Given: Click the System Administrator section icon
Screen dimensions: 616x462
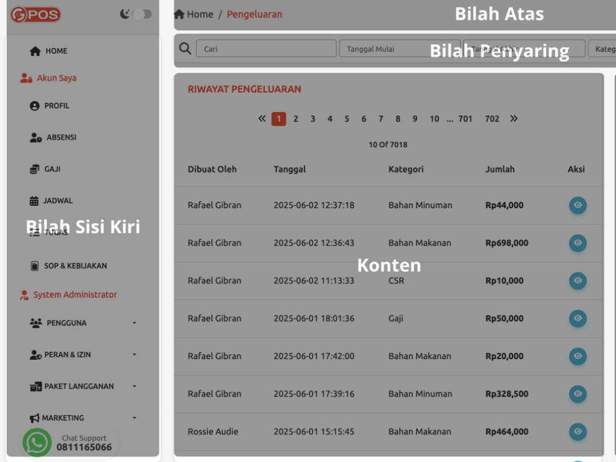Looking at the screenshot, I should pos(24,295).
